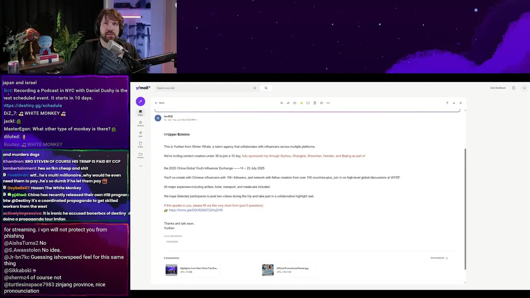Click the Unsubscribe link
The height and width of the screenshot is (298, 530).
click(x=172, y=241)
